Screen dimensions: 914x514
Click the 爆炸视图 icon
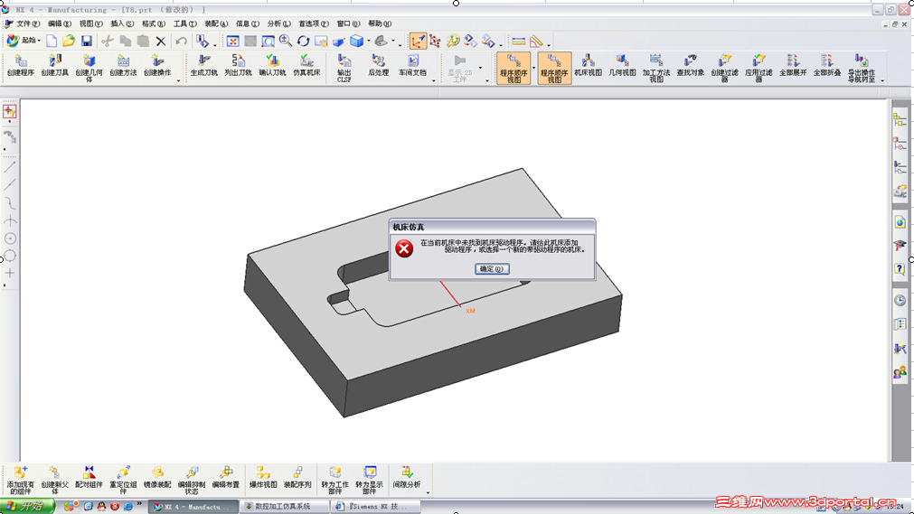tap(263, 477)
